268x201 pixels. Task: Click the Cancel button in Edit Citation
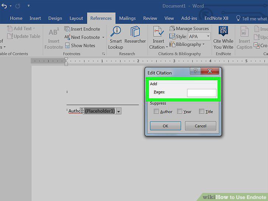click(x=201, y=126)
